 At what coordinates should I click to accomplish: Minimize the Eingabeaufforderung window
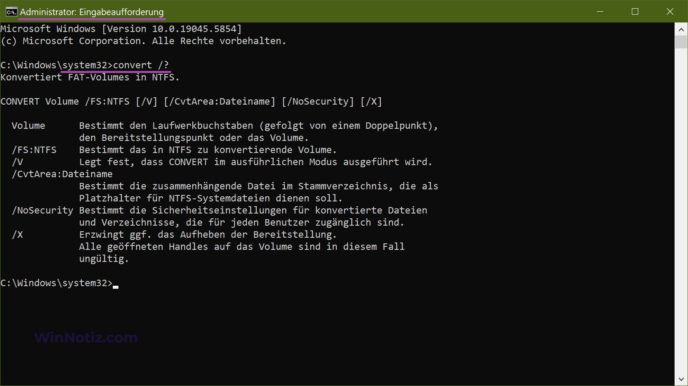coord(600,12)
